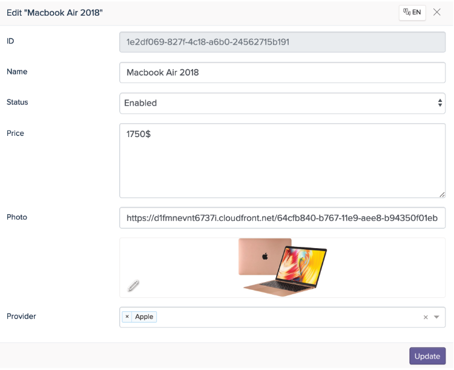This screenshot has height=370, width=454.
Task: Click the Price field label
Action: pyautogui.click(x=15, y=133)
